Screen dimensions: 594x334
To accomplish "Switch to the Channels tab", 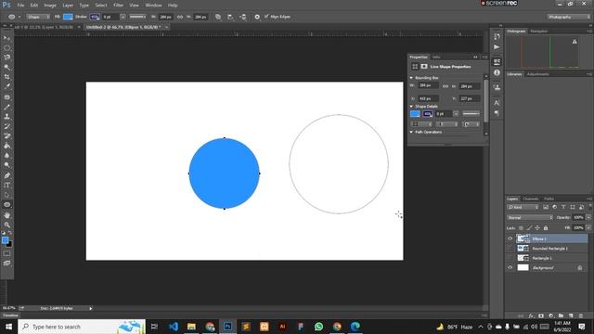I will click(x=530, y=199).
